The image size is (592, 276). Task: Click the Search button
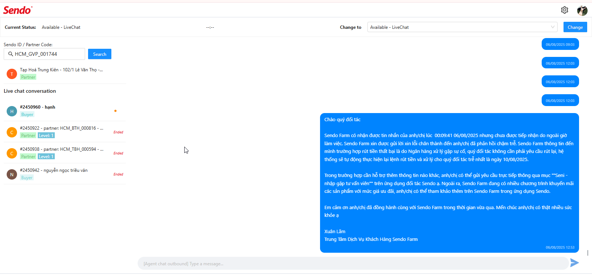coord(100,54)
